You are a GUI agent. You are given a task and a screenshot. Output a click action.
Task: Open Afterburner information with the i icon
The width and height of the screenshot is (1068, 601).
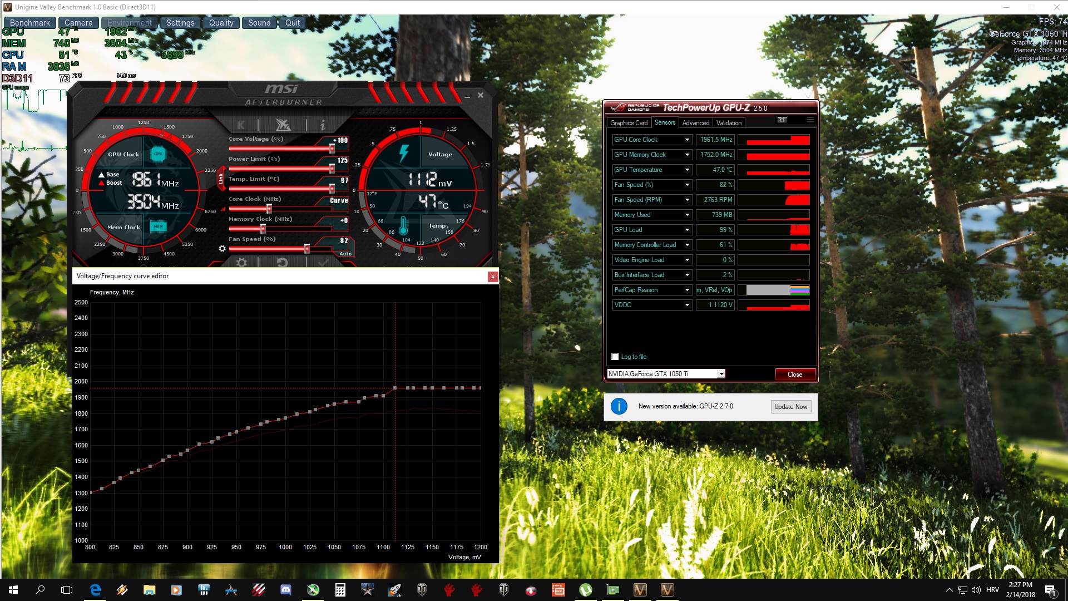point(323,125)
